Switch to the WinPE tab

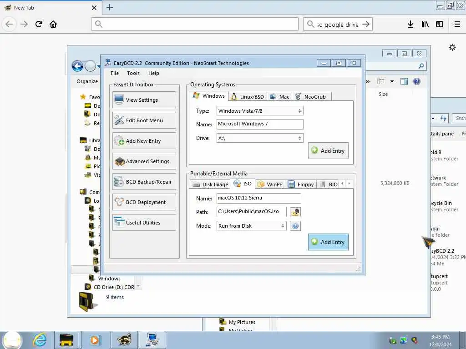[270, 184]
